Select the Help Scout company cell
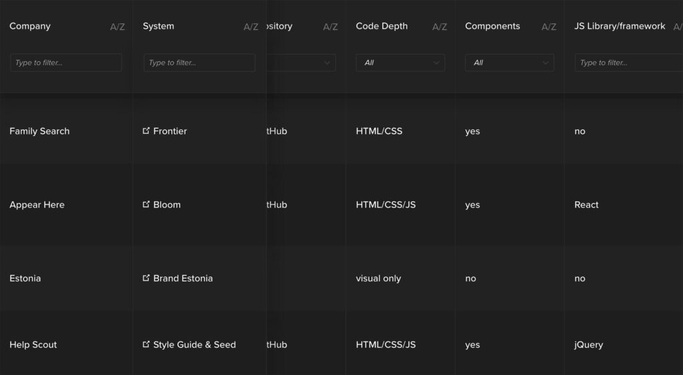Viewport: 683px width, 375px height. point(33,344)
